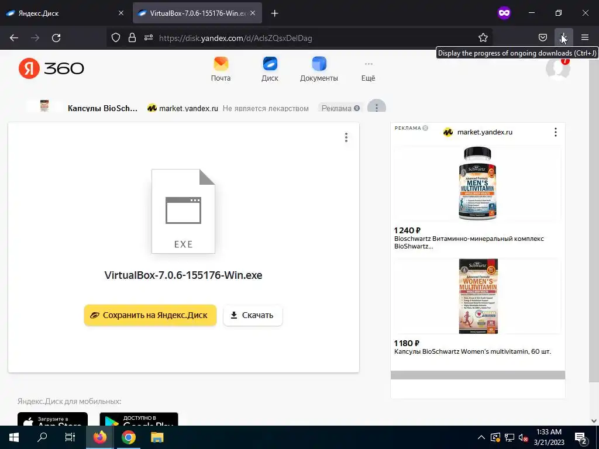Bookmark this page with the star icon
Viewport: 599px width, 449px height.
point(483,37)
